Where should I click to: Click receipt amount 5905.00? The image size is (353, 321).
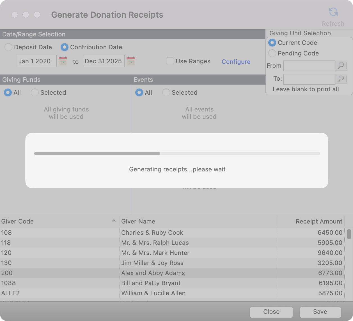click(330, 243)
